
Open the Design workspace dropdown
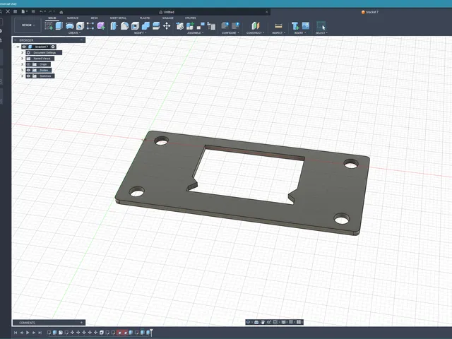point(28,25)
